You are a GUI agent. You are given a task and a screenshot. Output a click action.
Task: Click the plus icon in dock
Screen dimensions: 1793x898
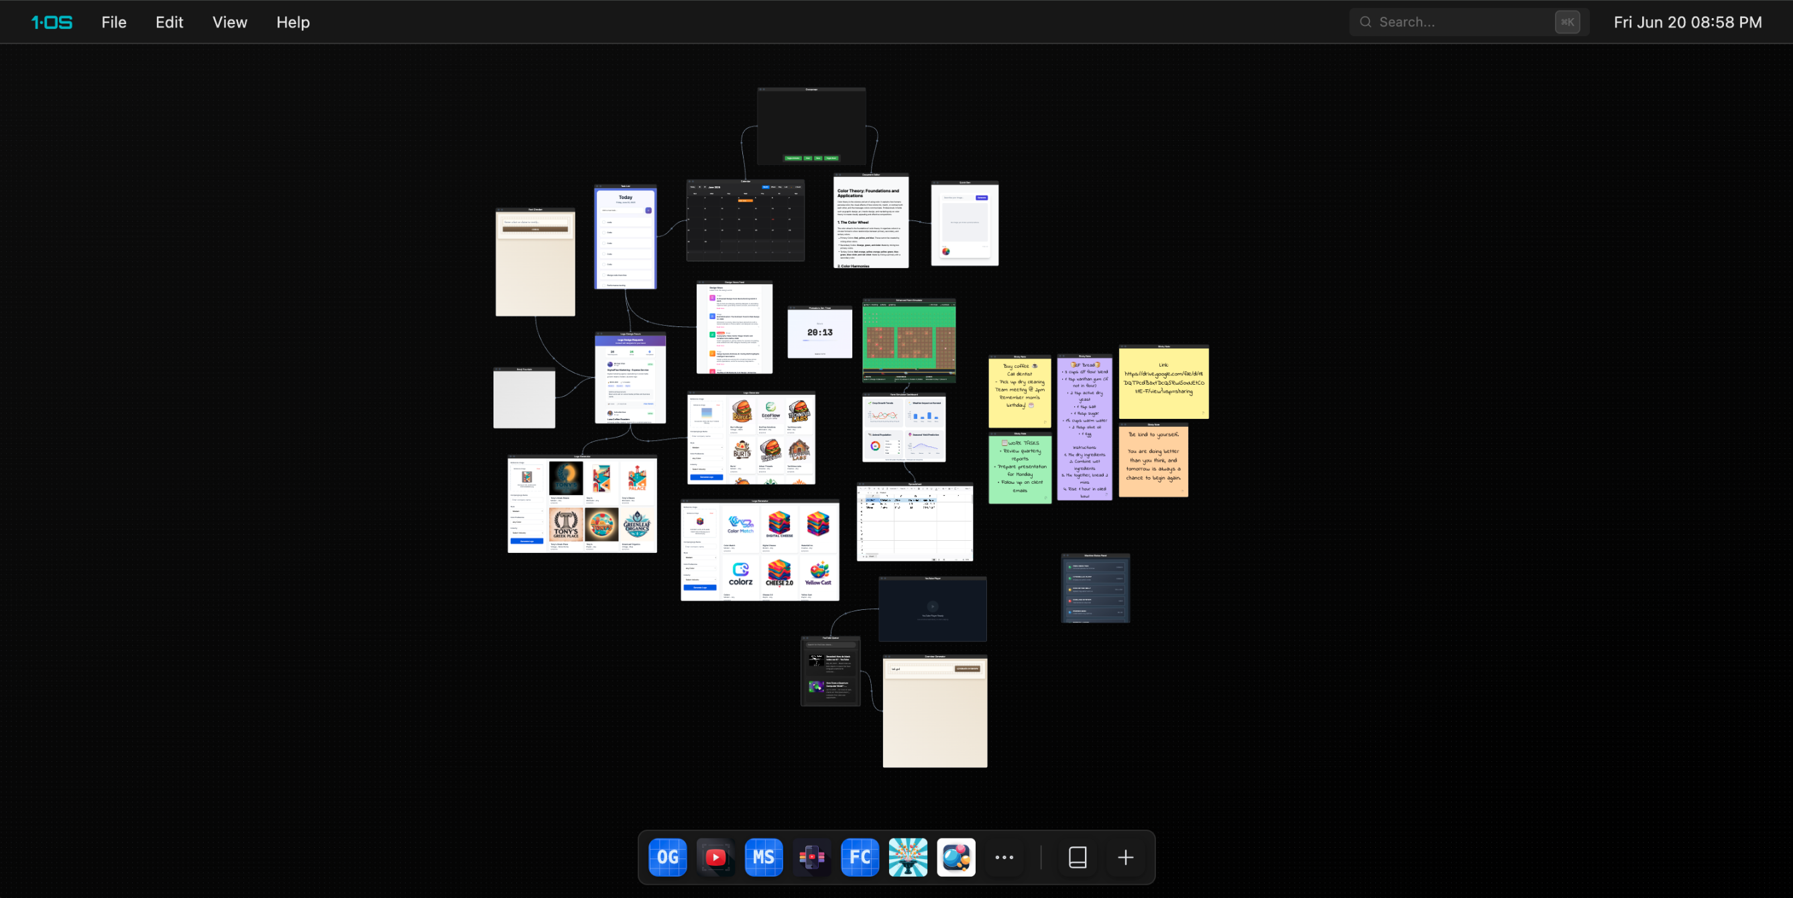(1124, 857)
